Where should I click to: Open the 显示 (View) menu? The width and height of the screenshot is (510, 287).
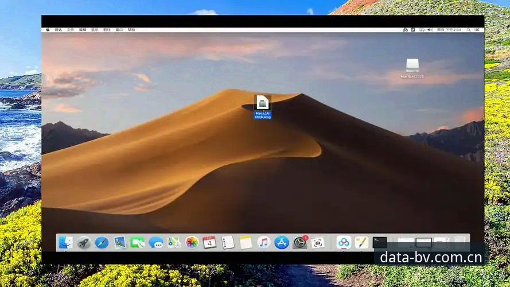(95, 30)
